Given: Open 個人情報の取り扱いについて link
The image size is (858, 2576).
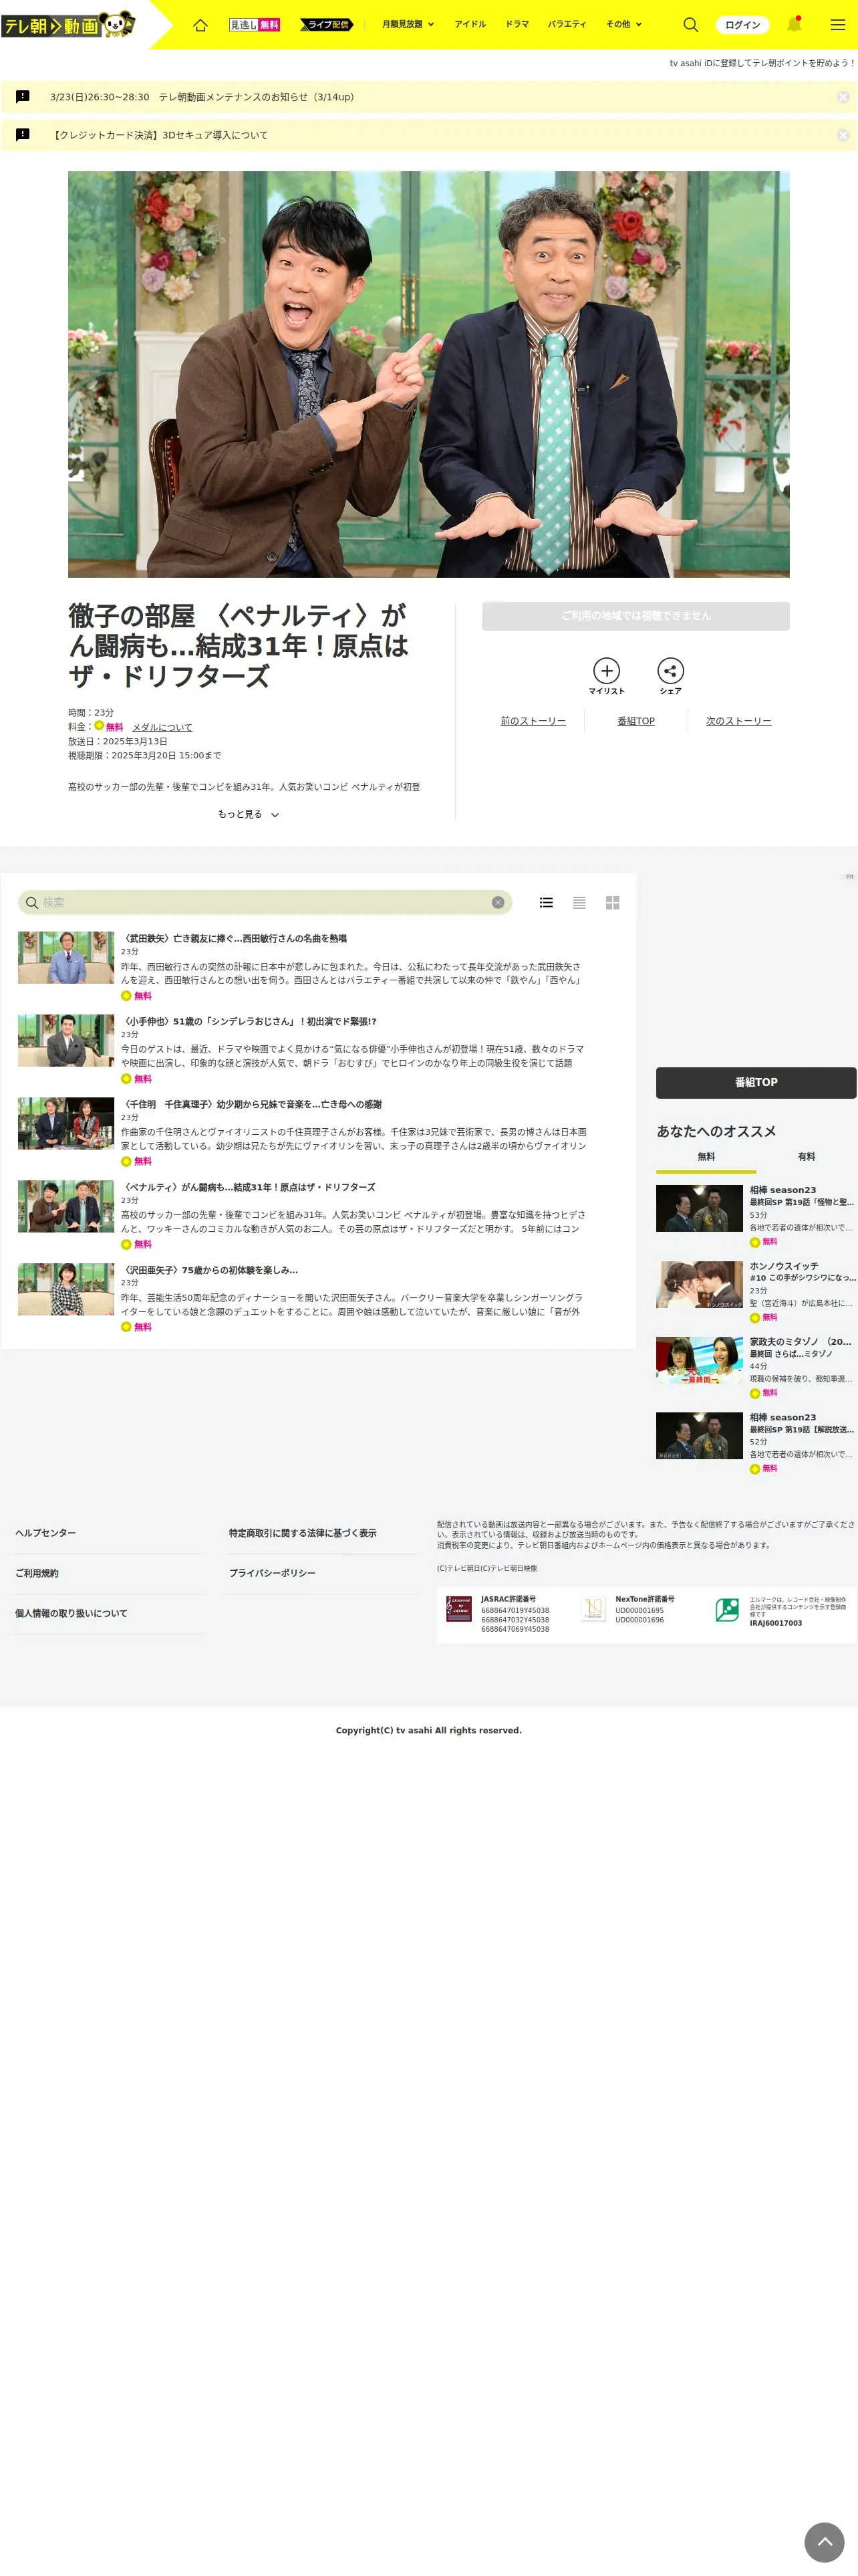Looking at the screenshot, I should click(x=71, y=1613).
